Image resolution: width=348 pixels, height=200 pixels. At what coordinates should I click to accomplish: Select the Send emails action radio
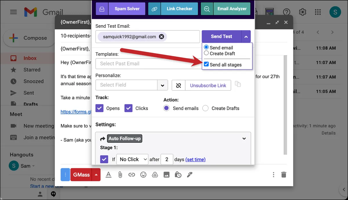point(166,108)
